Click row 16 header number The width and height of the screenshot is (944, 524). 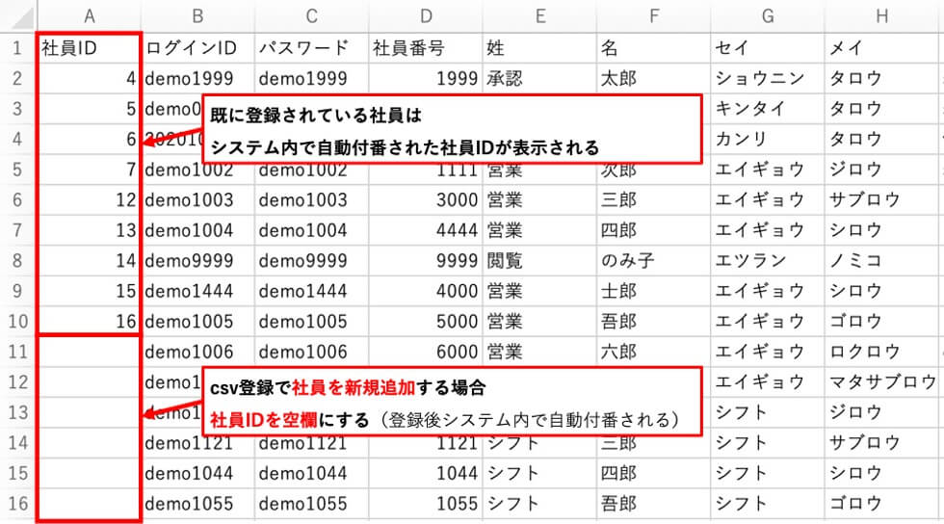[16, 503]
